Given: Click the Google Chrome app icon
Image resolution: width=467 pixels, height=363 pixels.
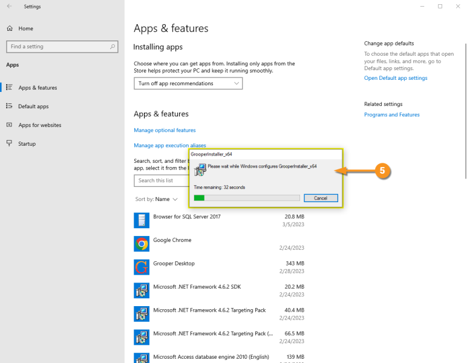Looking at the screenshot, I should (142, 244).
